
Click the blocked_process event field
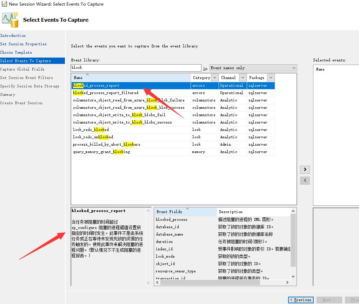pos(172,219)
